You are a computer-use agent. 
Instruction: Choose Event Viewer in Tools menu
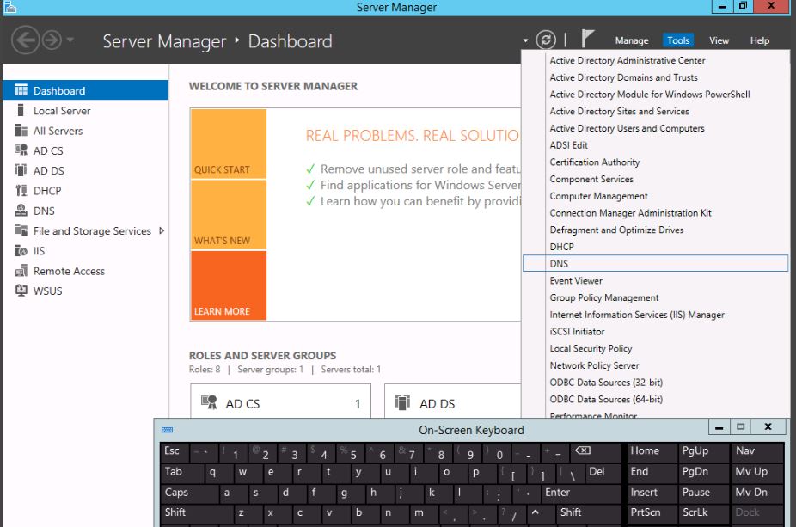click(x=576, y=280)
